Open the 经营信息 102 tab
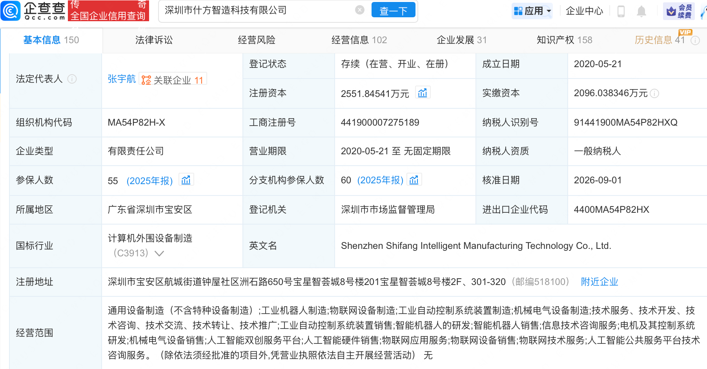 click(359, 40)
